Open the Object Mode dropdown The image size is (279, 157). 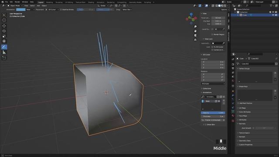pos(15,6)
